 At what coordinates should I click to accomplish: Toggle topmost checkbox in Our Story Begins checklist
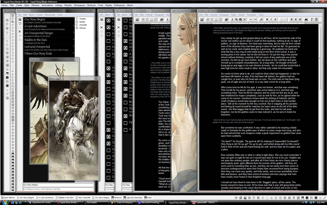(125, 21)
